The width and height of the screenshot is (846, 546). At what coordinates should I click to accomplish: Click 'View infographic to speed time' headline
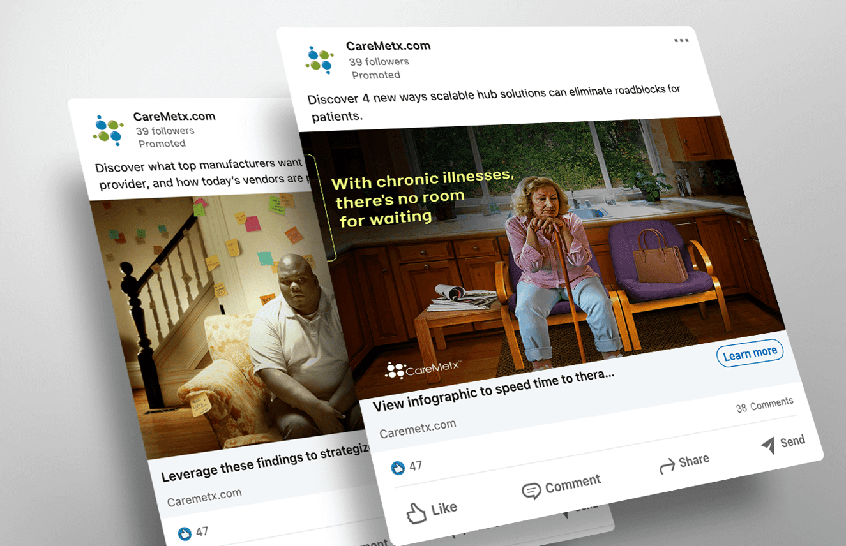coord(494,390)
